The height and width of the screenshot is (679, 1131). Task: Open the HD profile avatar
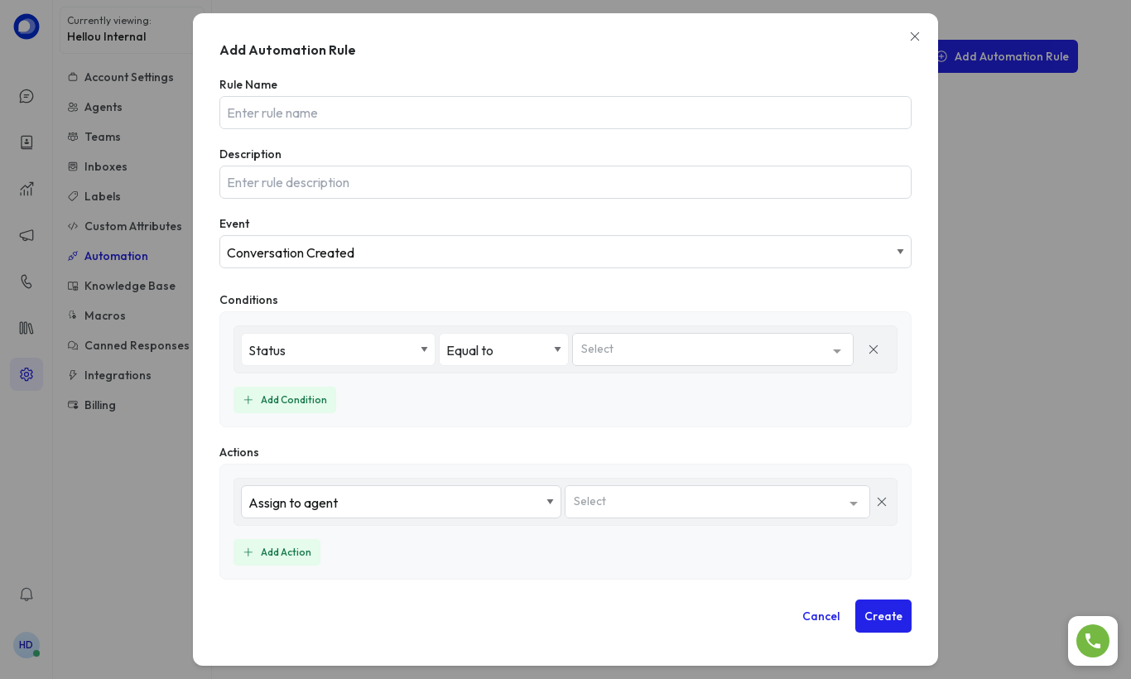(x=26, y=645)
